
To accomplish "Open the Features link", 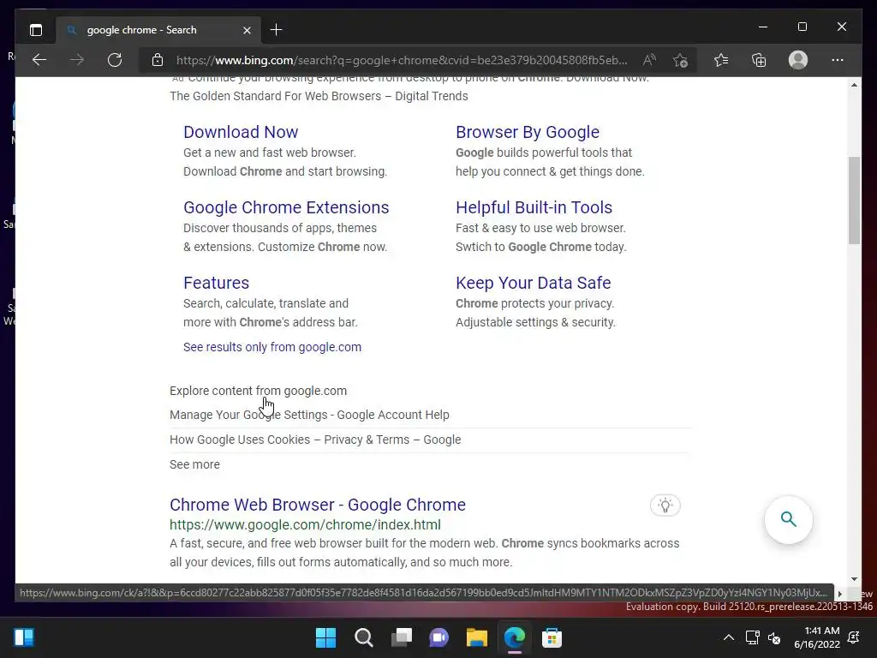I will tap(216, 283).
